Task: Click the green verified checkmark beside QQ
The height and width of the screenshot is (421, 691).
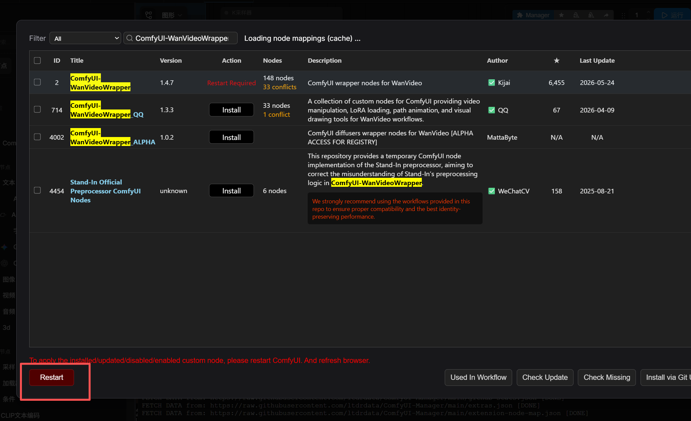Action: pyautogui.click(x=492, y=110)
